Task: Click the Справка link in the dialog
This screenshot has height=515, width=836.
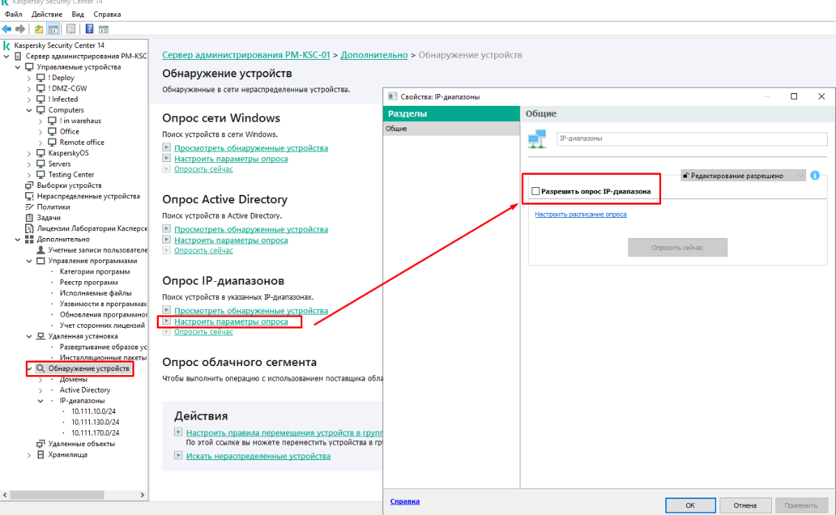Action: [405, 501]
